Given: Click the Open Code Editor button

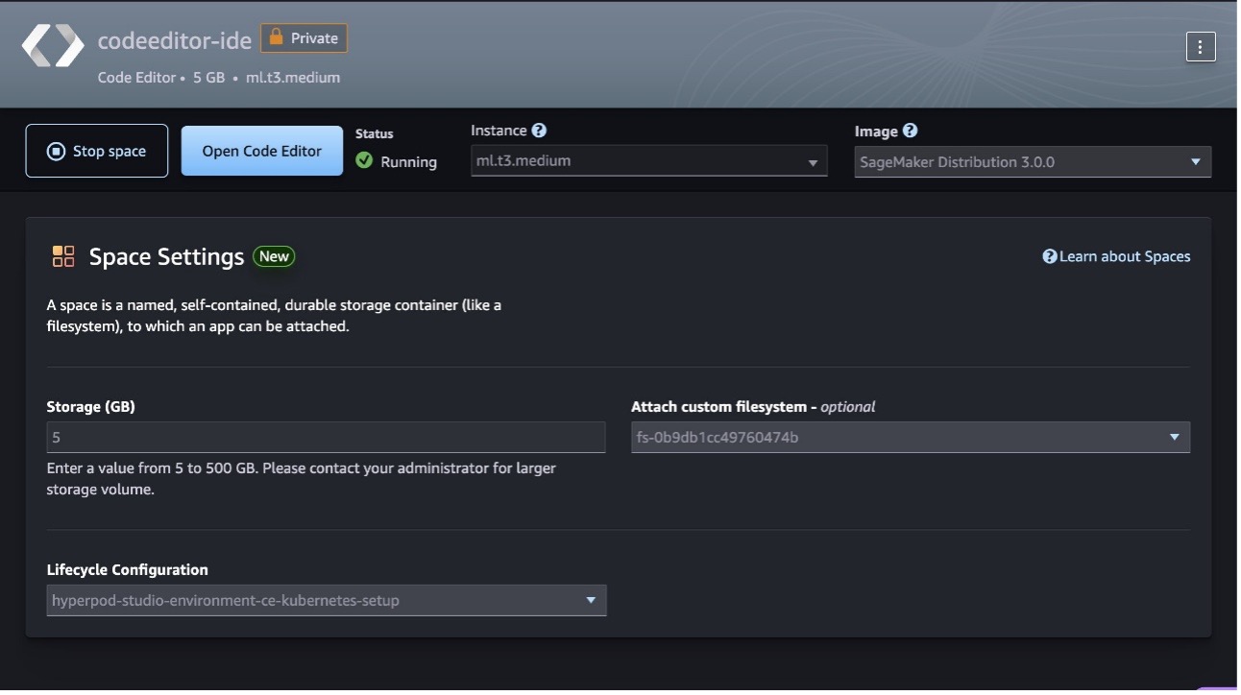Looking at the screenshot, I should pyautogui.click(x=262, y=151).
